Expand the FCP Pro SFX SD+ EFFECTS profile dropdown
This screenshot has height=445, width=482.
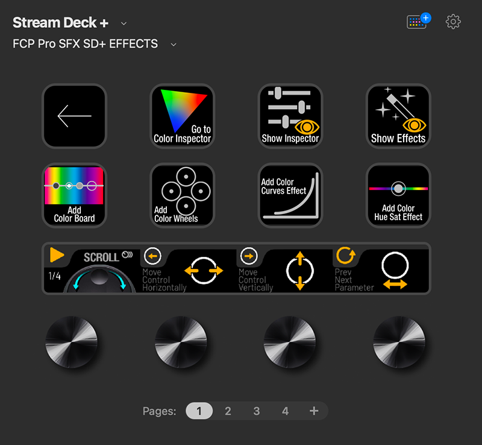coord(174,44)
